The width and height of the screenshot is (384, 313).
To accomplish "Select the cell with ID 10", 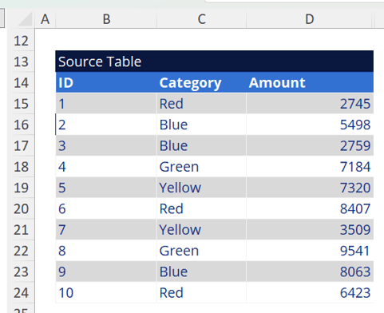I will tap(106, 293).
